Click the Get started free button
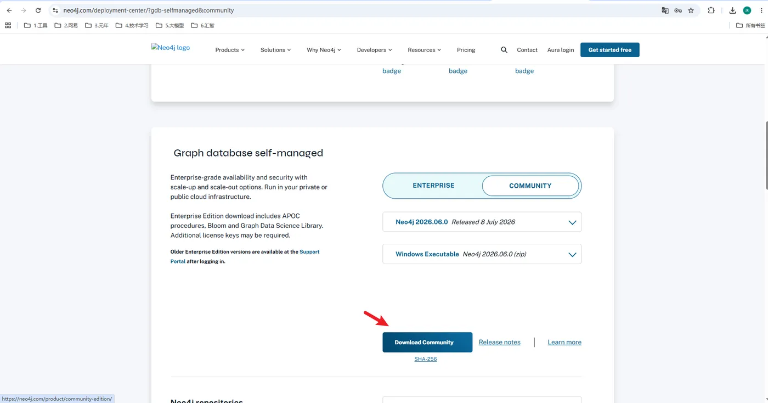 (x=610, y=50)
